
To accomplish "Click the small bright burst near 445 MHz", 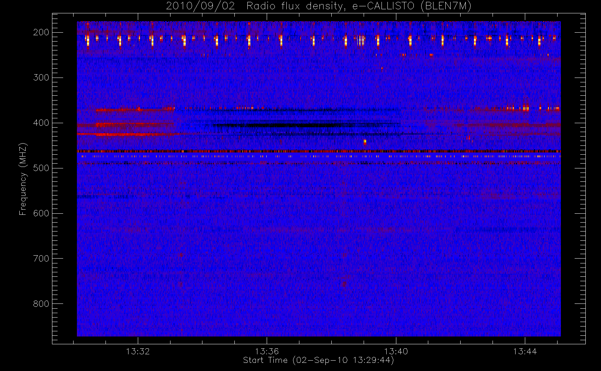I will pos(365,142).
